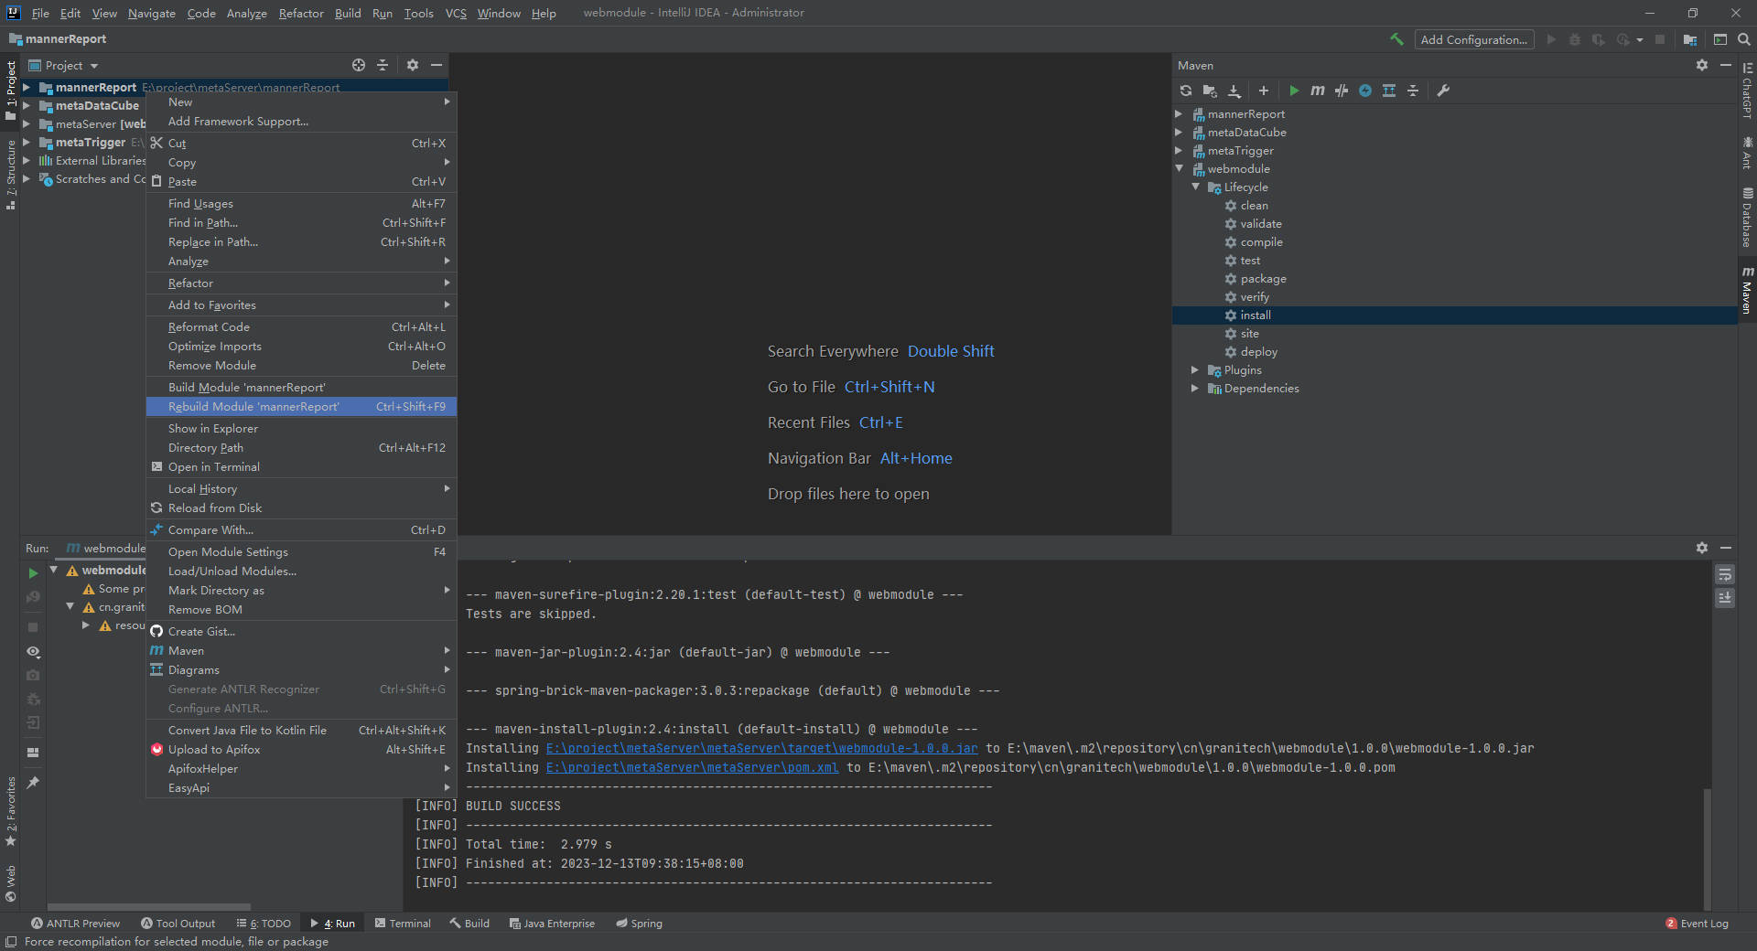The height and width of the screenshot is (951, 1757).
Task: Collapse all in the Project panel toolbar
Action: [x=383, y=65]
